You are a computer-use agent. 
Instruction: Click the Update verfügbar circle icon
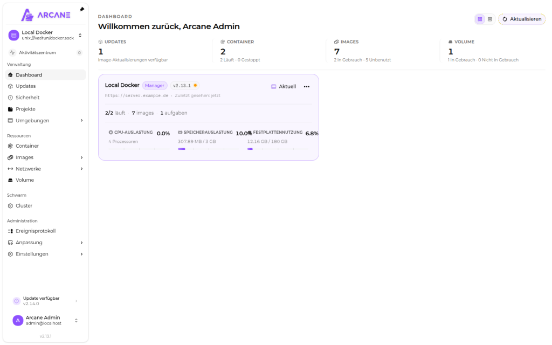coord(17,301)
